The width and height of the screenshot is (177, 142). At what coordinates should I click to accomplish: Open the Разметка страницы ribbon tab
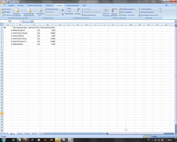point(35,5)
